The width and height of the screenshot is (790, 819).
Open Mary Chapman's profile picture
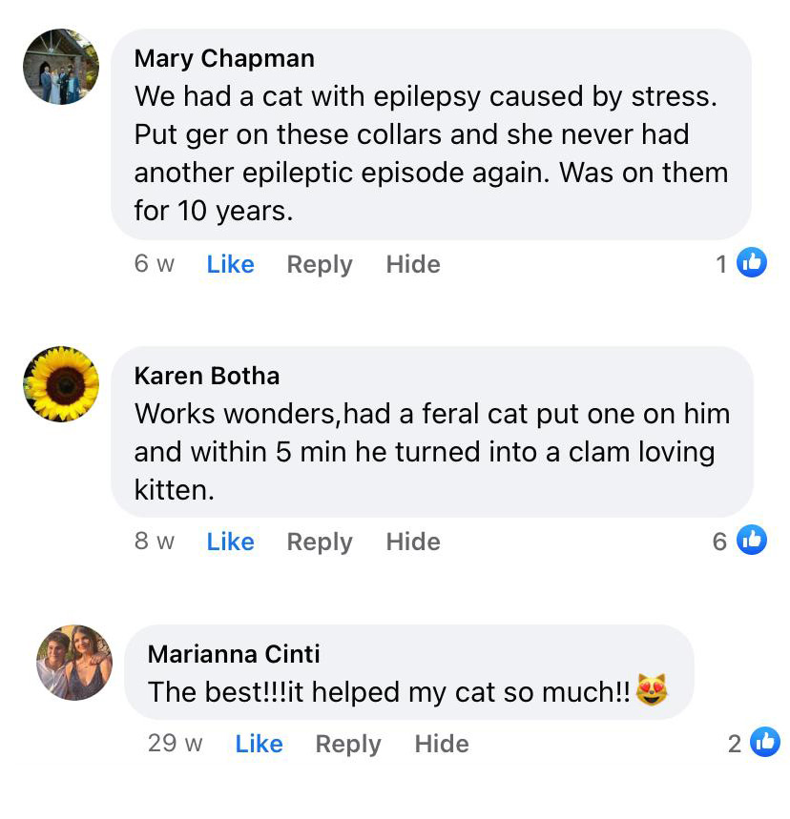pyautogui.click(x=61, y=67)
